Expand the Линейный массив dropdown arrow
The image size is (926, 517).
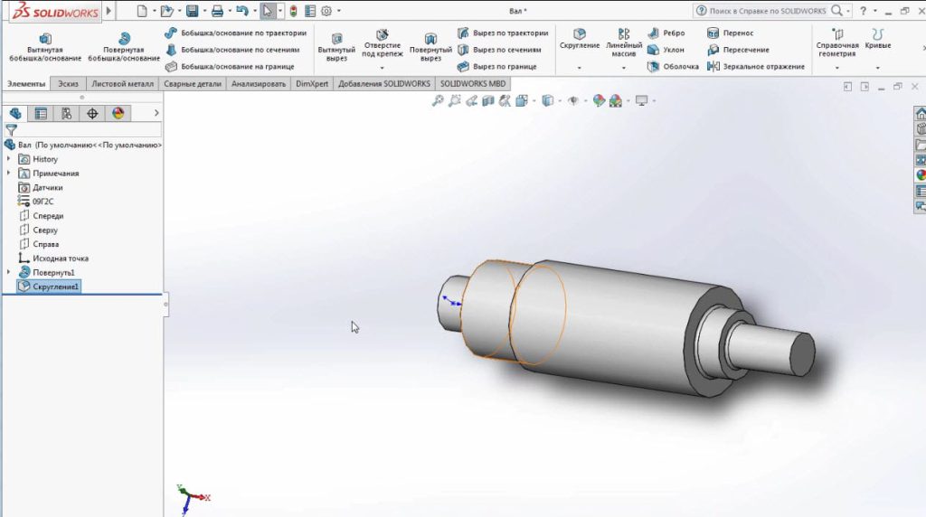(624, 68)
